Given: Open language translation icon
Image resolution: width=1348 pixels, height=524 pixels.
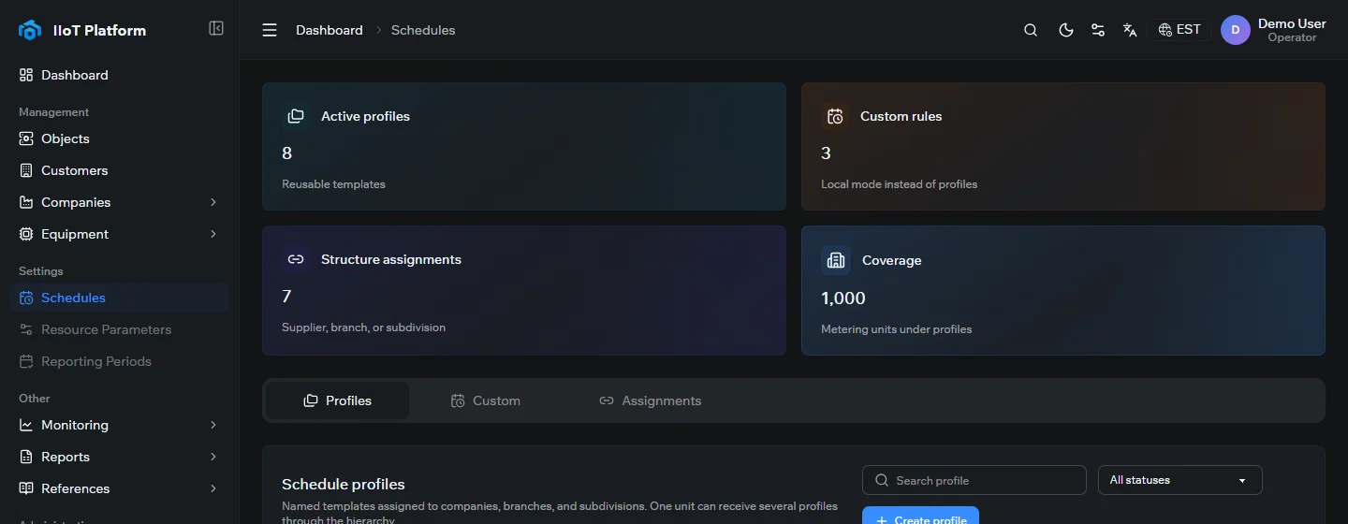Looking at the screenshot, I should (1130, 30).
